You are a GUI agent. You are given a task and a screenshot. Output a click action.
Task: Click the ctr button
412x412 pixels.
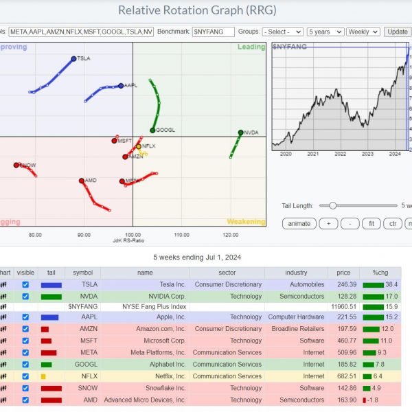(x=393, y=224)
